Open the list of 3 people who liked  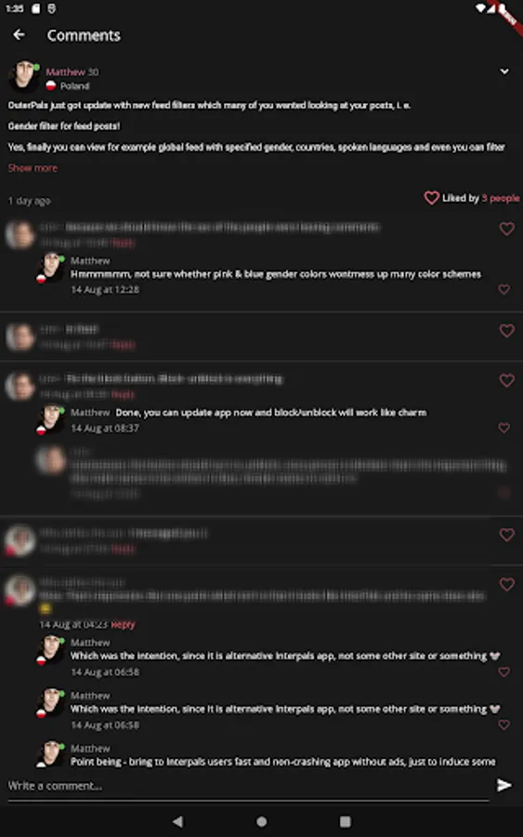501,198
